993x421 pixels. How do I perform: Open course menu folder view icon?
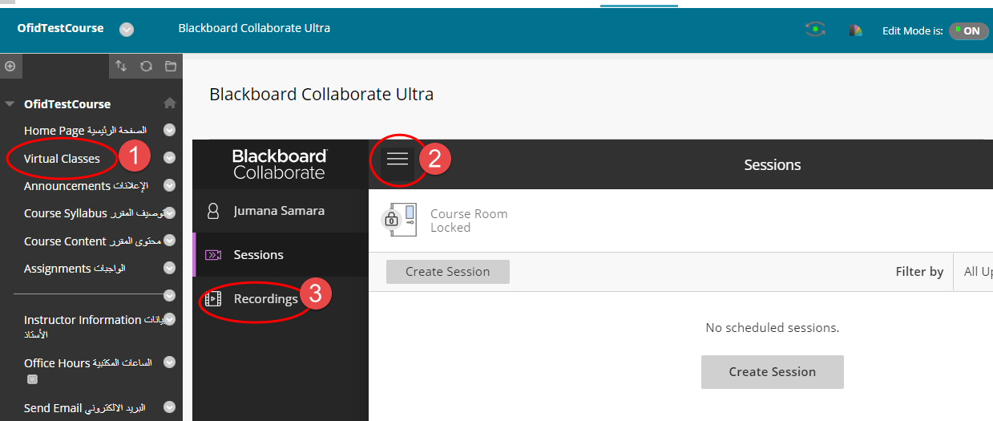click(170, 66)
